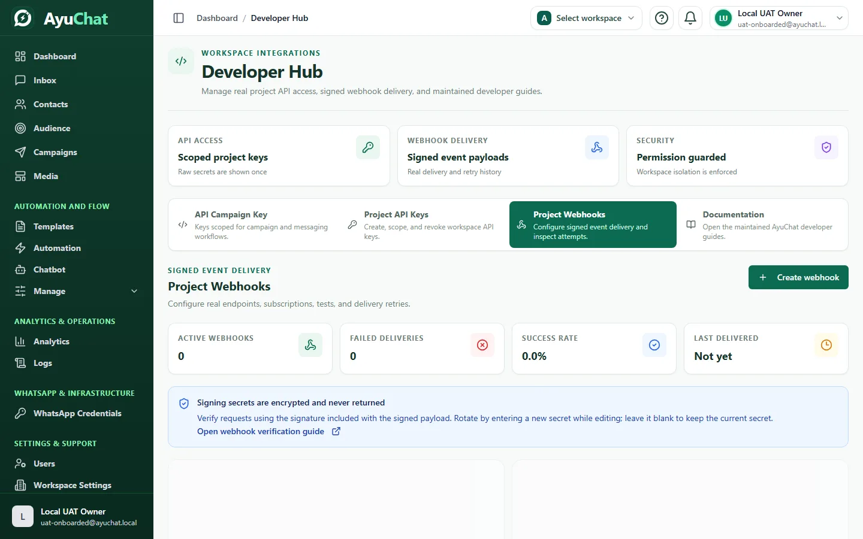Click the key icon on API Access card
Screen dimensions: 863x539
click(x=368, y=147)
